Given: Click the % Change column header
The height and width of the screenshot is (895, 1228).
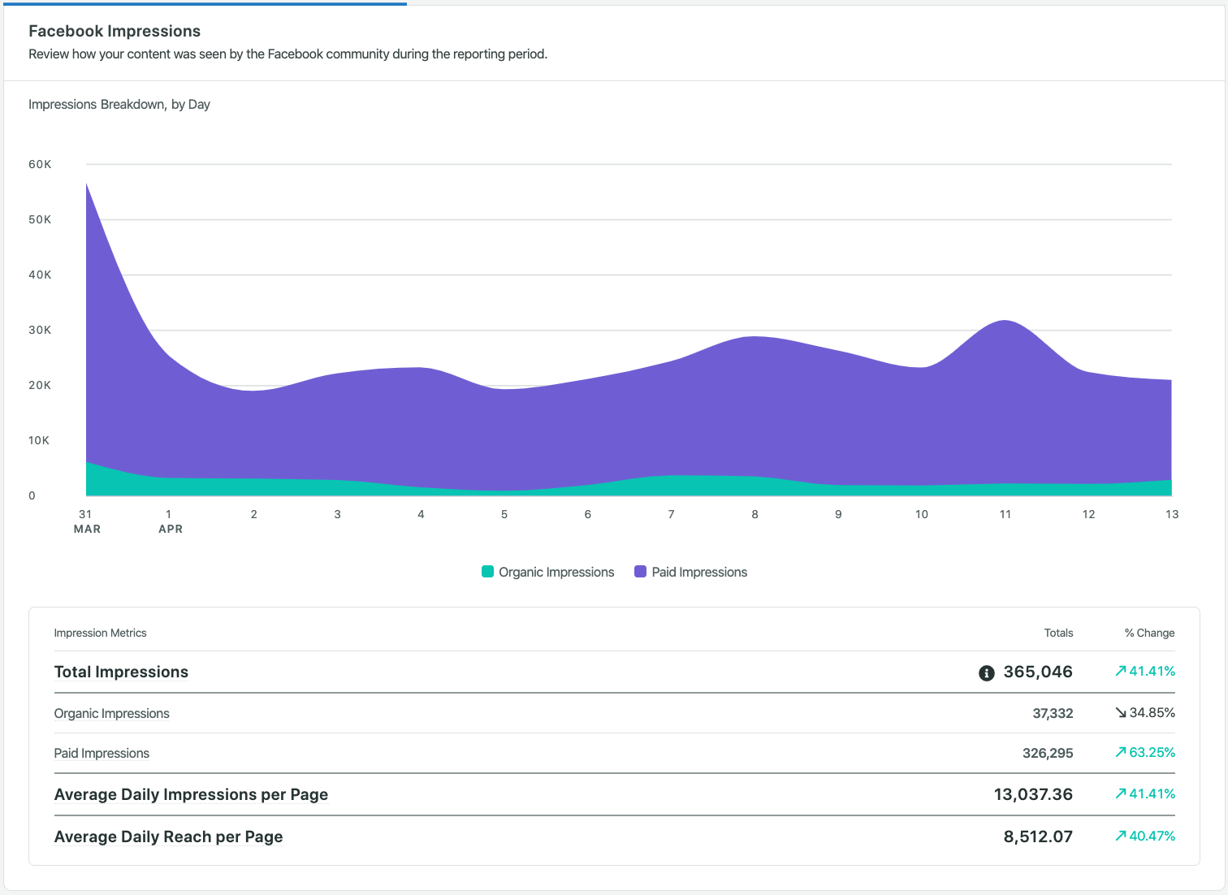Looking at the screenshot, I should 1149,633.
